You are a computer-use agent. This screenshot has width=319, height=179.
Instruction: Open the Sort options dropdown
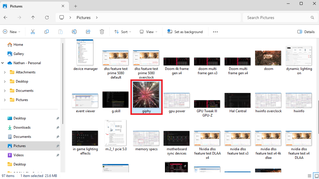coord(122,32)
